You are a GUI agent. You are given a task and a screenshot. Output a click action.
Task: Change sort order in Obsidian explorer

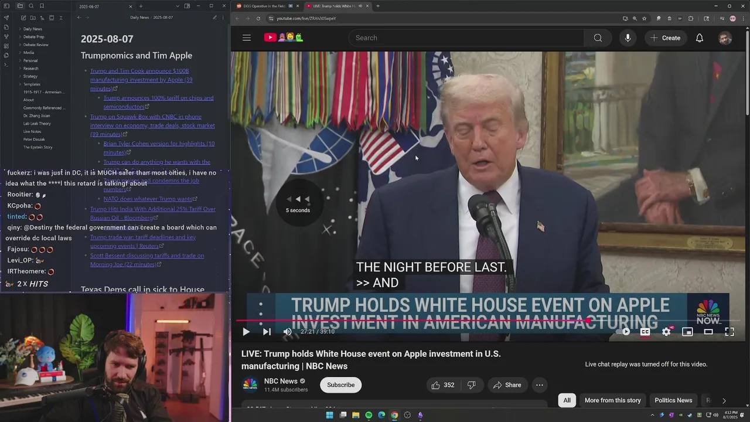(x=42, y=18)
